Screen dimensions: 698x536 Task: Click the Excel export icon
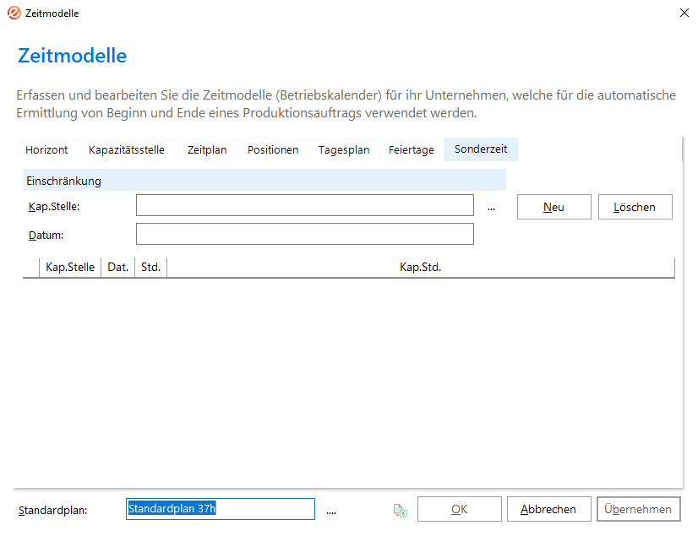click(401, 510)
